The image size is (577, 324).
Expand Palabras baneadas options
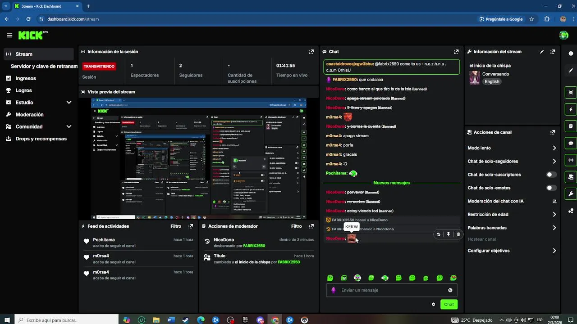[x=554, y=228]
